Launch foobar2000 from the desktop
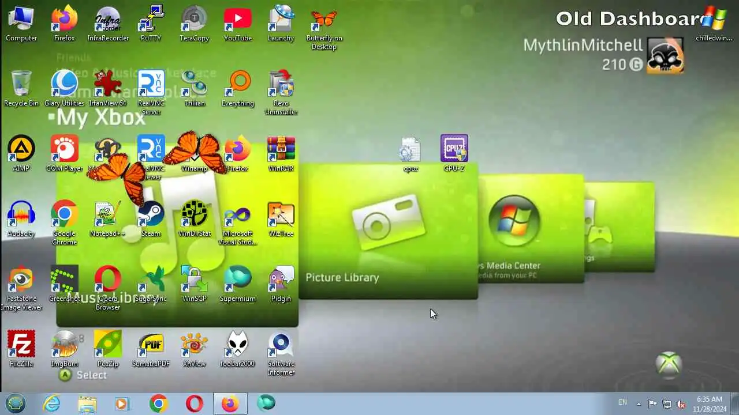 pyautogui.click(x=238, y=349)
